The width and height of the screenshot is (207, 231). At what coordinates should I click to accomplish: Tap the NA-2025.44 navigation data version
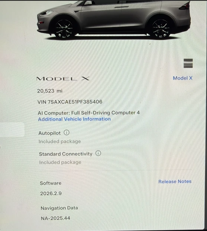pos(55,218)
